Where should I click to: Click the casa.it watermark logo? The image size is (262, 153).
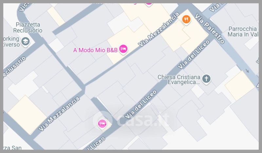coord(131,119)
